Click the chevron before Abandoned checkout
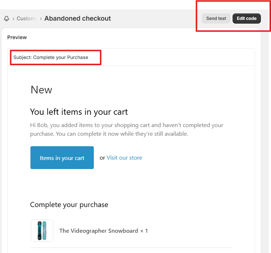 (x=41, y=18)
